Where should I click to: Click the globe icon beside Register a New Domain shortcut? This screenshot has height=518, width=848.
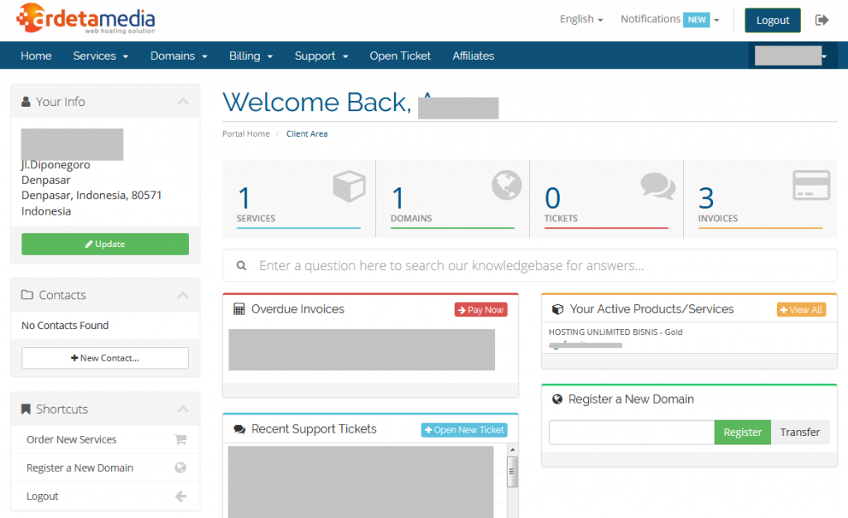(181, 468)
